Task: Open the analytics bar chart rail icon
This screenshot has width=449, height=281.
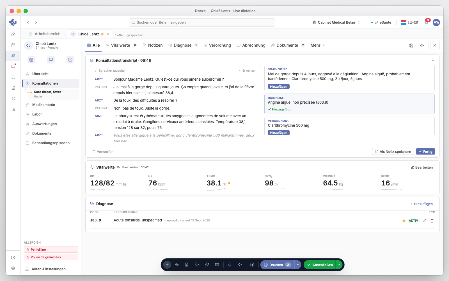Action: click(13, 109)
